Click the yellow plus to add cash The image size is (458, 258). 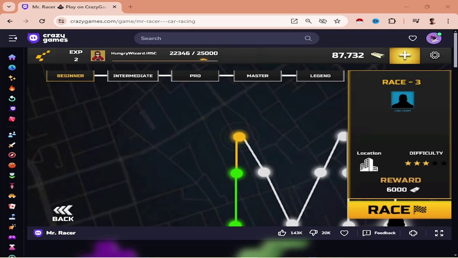point(405,55)
